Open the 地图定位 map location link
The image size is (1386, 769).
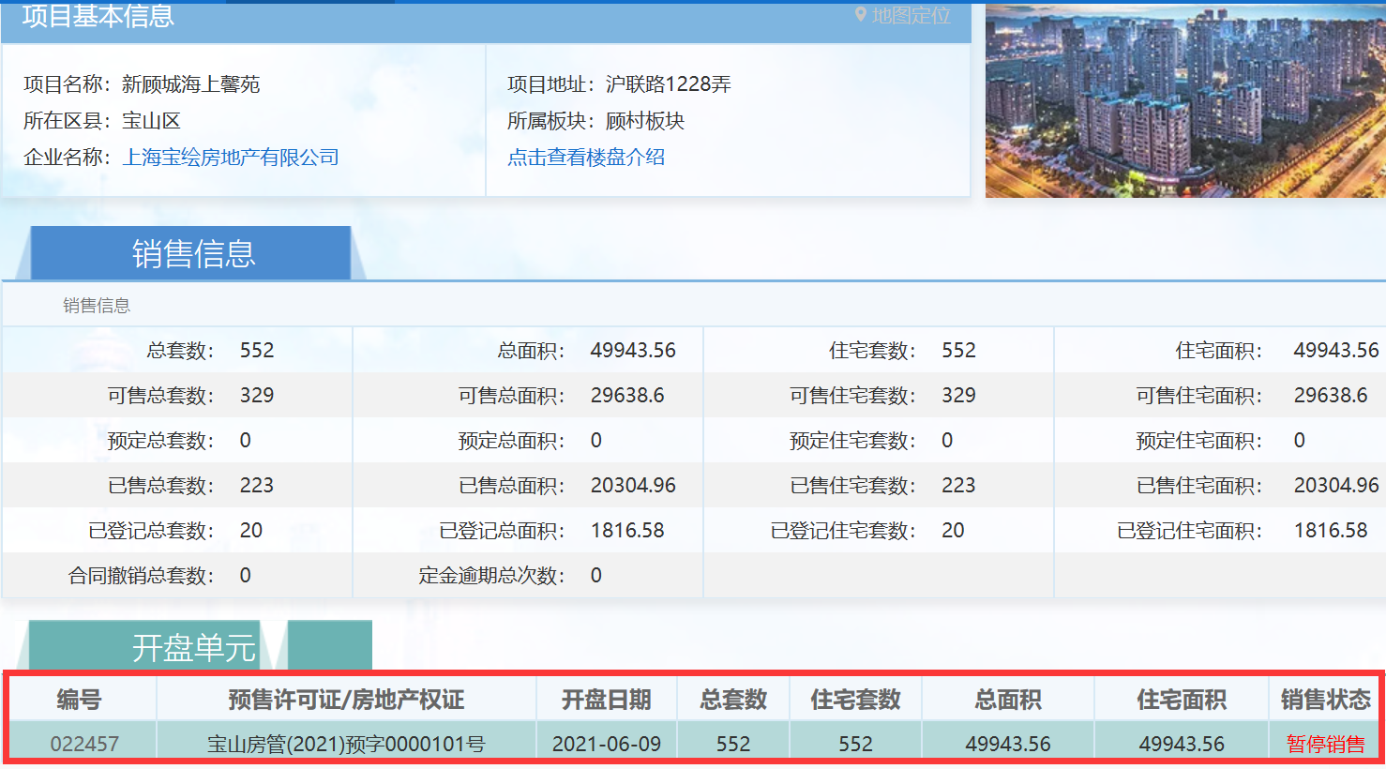tap(910, 16)
